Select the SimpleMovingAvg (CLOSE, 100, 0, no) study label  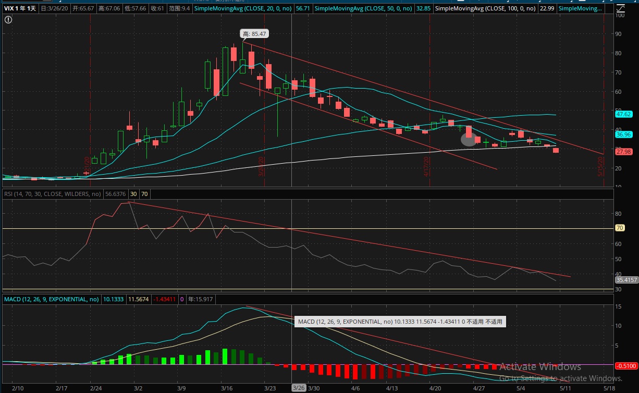(x=485, y=9)
